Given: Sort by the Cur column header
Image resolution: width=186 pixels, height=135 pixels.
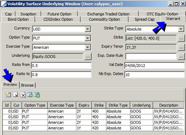Looking at the screenshot, I should 17,105.
